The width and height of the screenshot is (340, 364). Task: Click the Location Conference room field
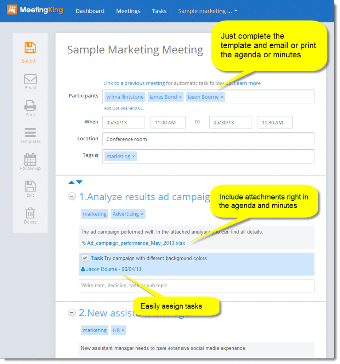[208, 139]
